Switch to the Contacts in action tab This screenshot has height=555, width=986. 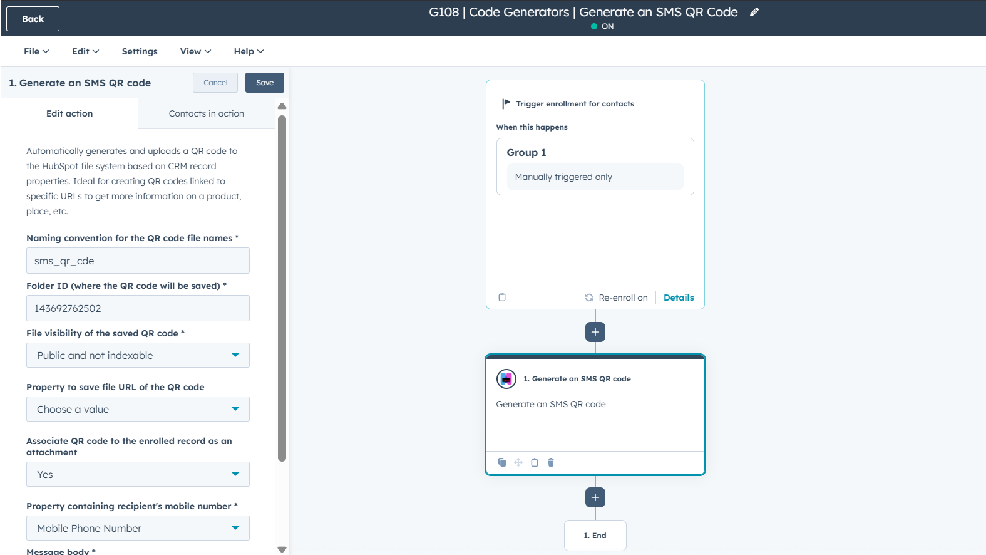206,113
